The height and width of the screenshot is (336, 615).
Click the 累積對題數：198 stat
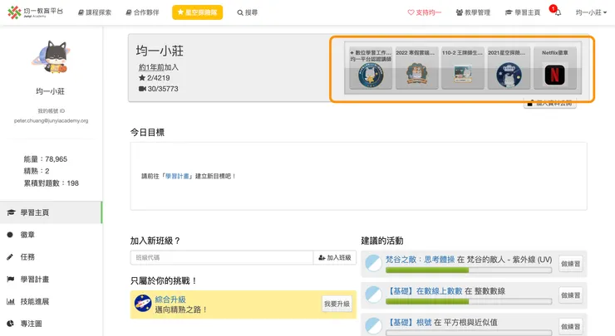pyautogui.click(x=51, y=183)
